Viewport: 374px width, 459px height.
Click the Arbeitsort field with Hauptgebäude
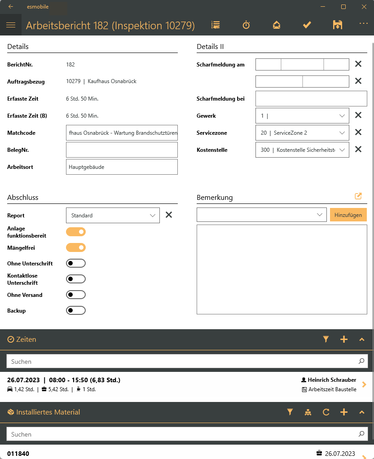coord(122,167)
